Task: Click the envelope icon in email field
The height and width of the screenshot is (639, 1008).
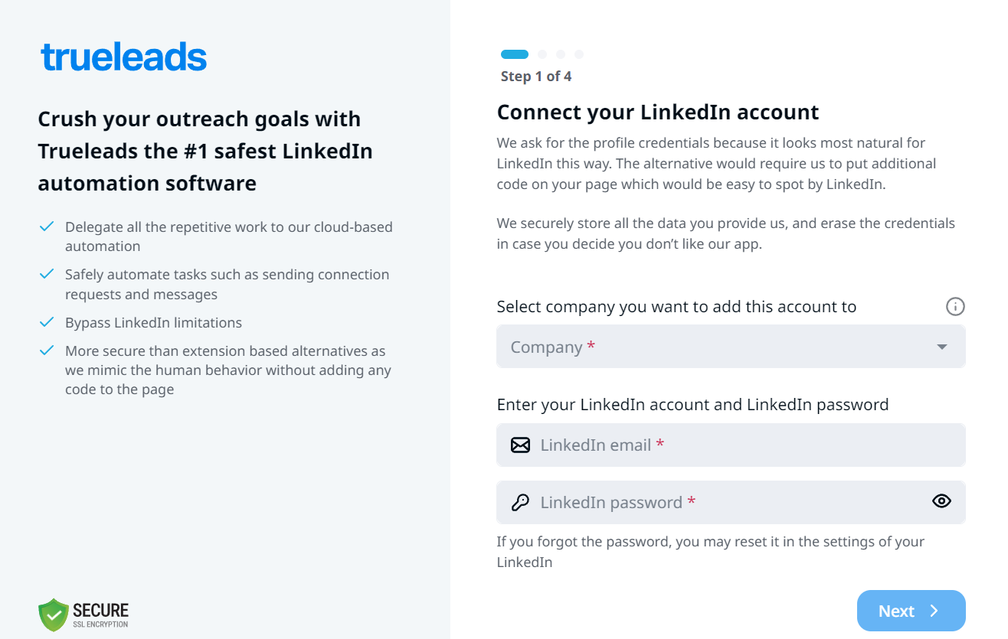Action: pyautogui.click(x=520, y=445)
